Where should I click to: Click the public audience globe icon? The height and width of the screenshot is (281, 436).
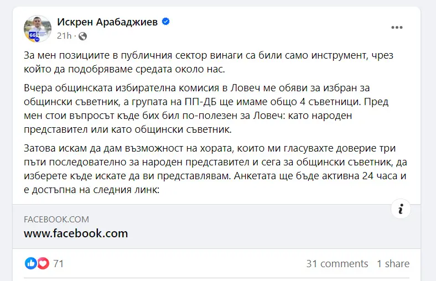(83, 37)
